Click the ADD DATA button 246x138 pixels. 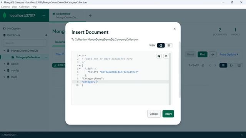coord(59,66)
